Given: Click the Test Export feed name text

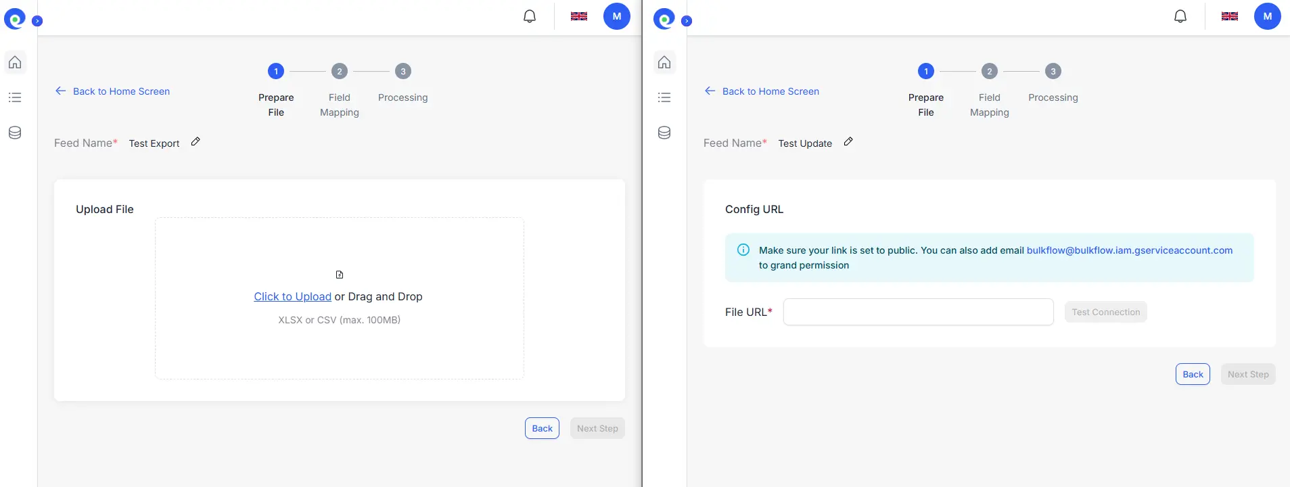Looking at the screenshot, I should click(x=154, y=143).
